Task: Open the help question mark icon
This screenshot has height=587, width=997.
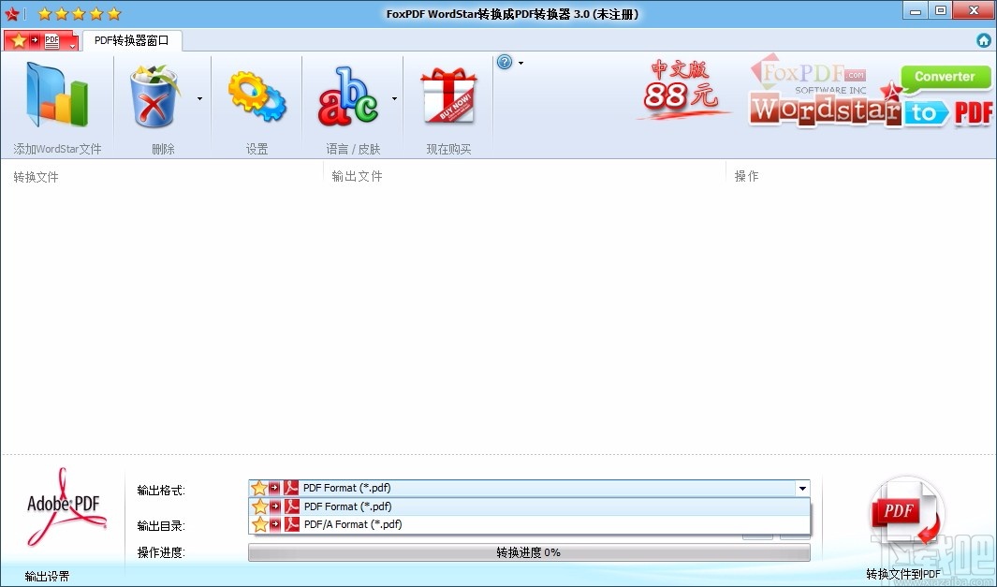Action: (504, 61)
